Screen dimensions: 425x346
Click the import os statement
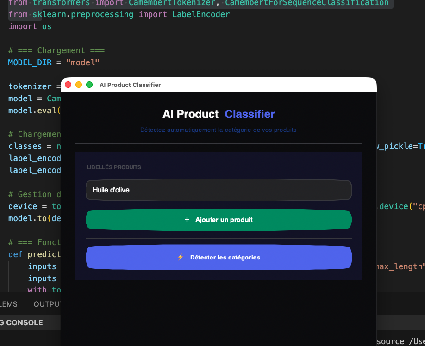pos(28,26)
